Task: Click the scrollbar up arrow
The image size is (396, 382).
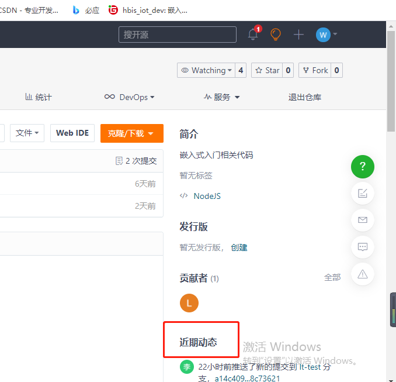Action: point(391,26)
